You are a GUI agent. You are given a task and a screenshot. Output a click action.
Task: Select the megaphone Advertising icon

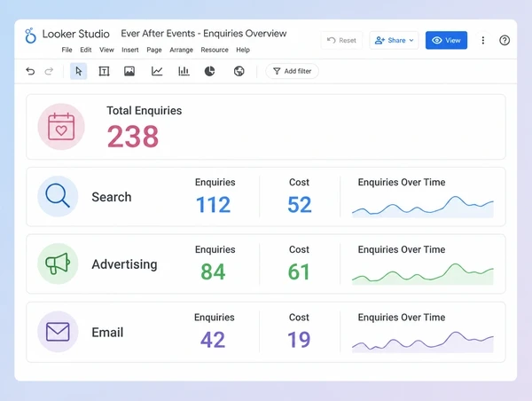[x=58, y=263]
